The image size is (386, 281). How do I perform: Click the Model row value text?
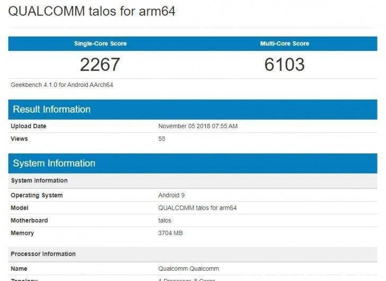tap(197, 208)
